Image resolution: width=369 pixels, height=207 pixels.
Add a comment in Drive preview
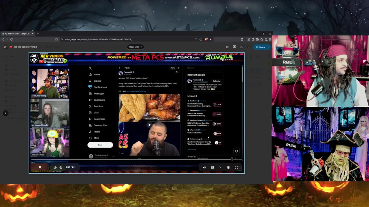234,47
